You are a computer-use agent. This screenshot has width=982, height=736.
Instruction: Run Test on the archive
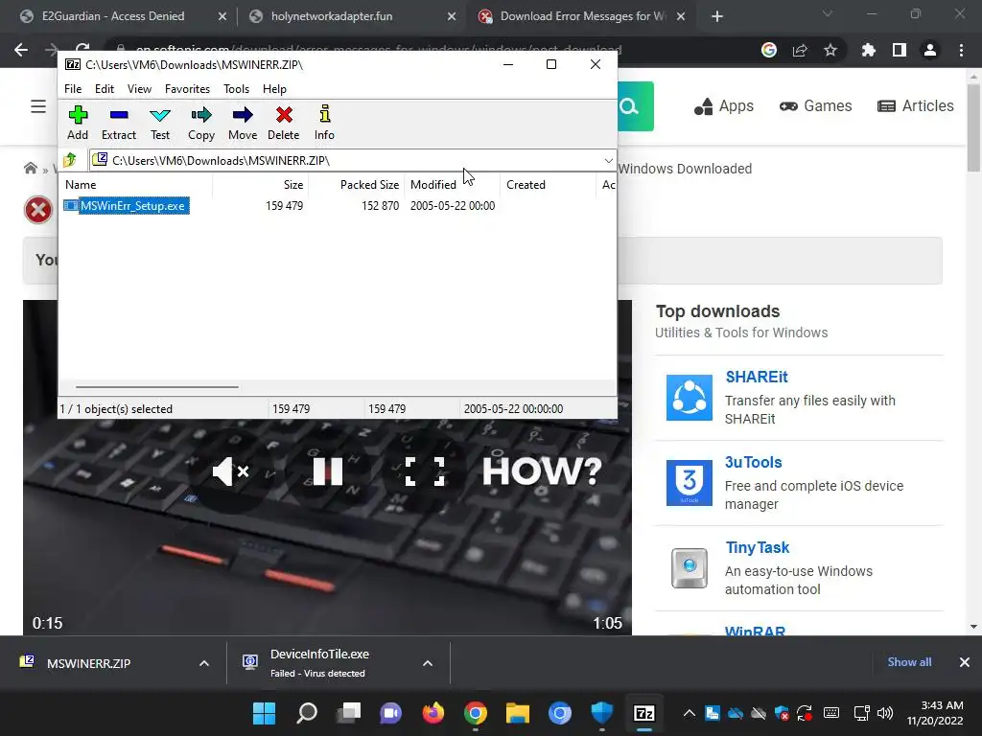[160, 123]
